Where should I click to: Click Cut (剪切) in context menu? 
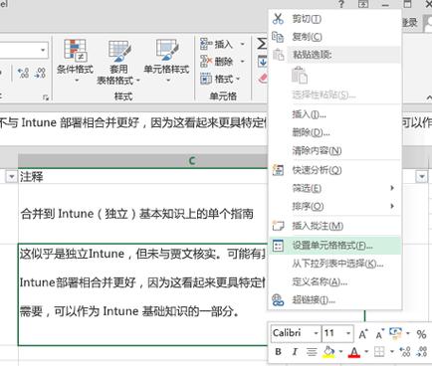click(x=334, y=19)
